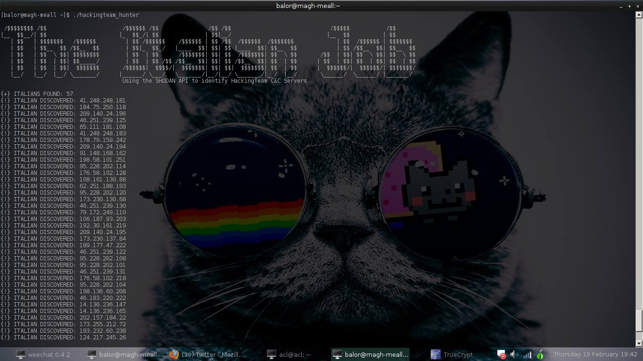Click the row with IP 46.251.239.125
This screenshot has width=643, height=361.
pos(63,120)
